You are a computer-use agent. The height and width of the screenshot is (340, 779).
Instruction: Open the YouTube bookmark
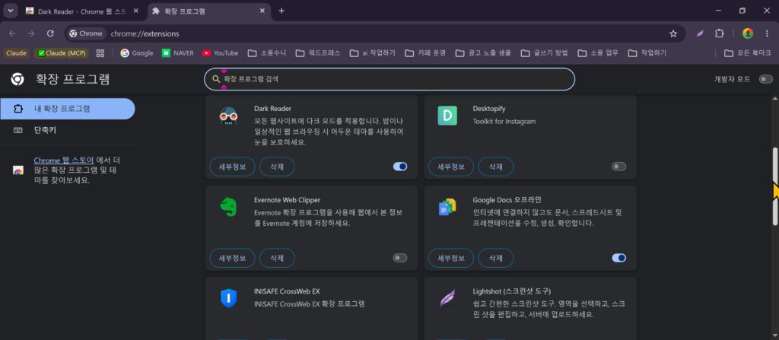[x=220, y=52]
